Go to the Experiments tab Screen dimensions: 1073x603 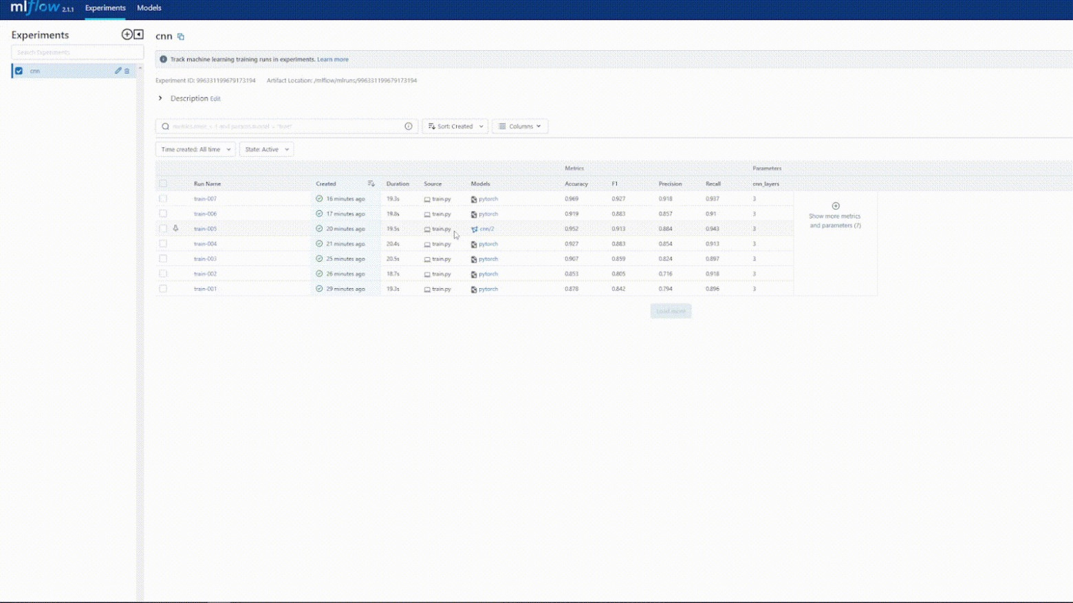click(x=105, y=8)
